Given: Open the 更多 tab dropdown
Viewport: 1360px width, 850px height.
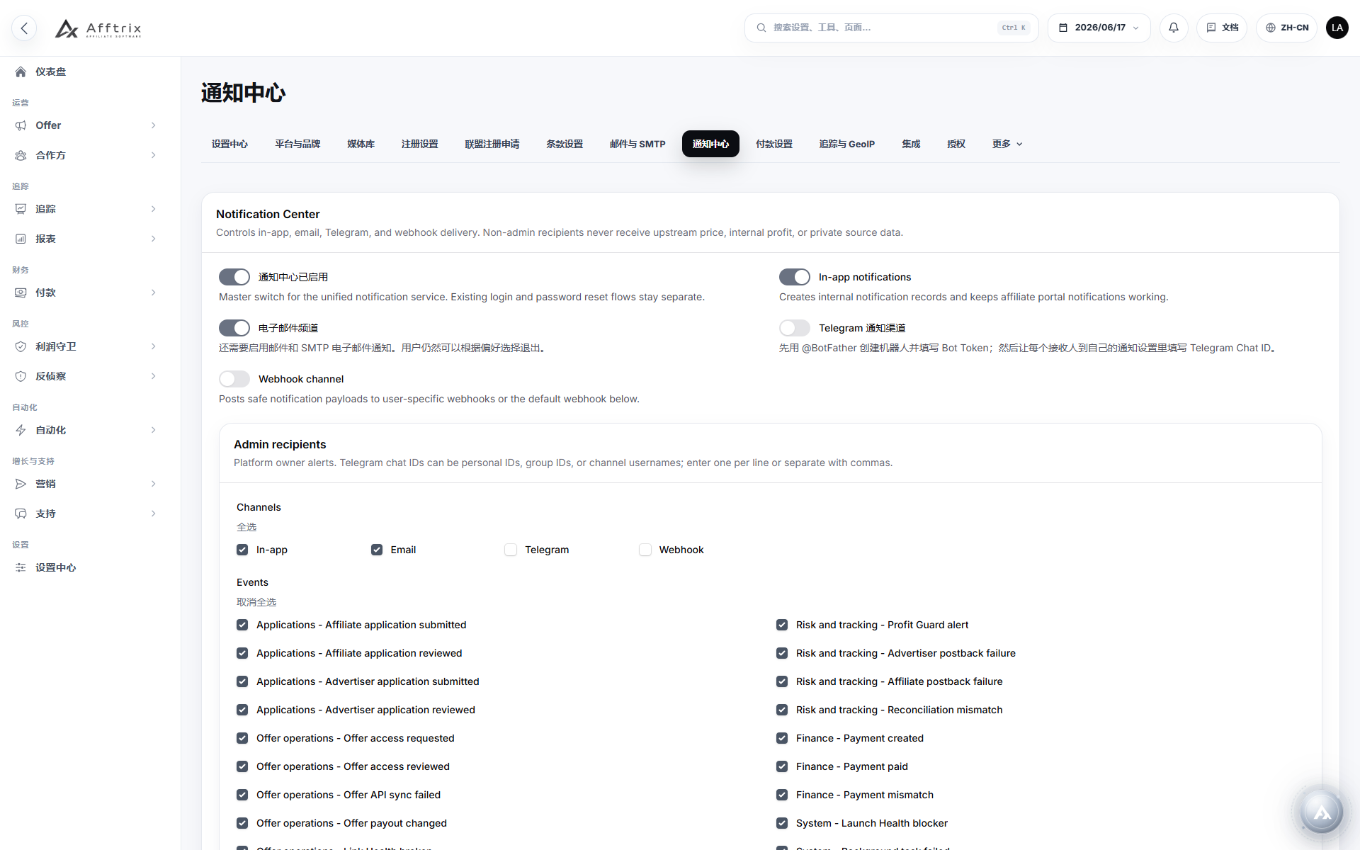Looking at the screenshot, I should 1007,144.
